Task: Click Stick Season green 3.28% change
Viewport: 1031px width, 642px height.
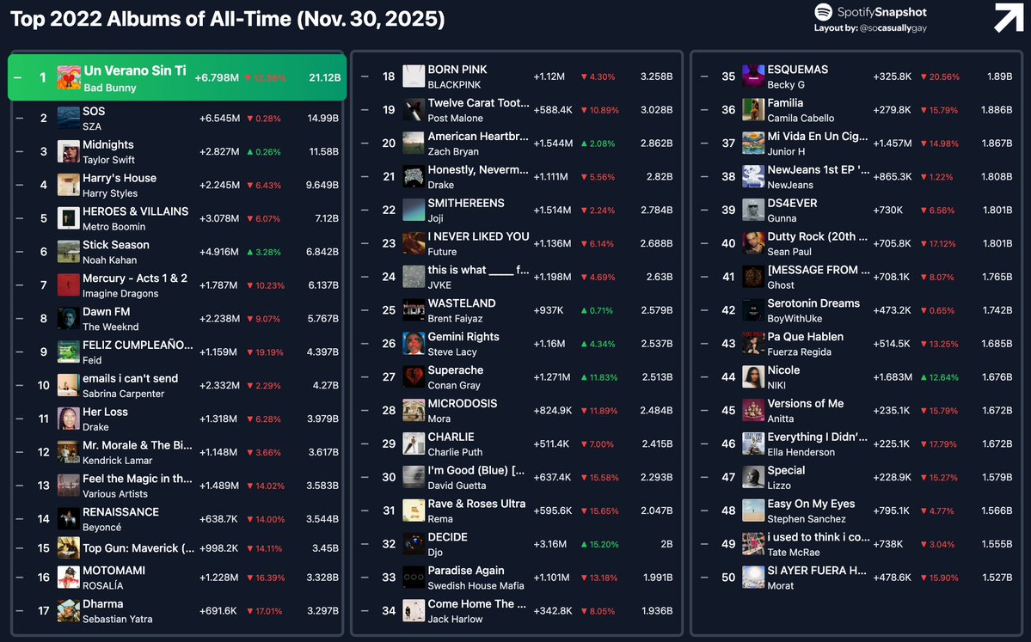Action: pyautogui.click(x=264, y=252)
